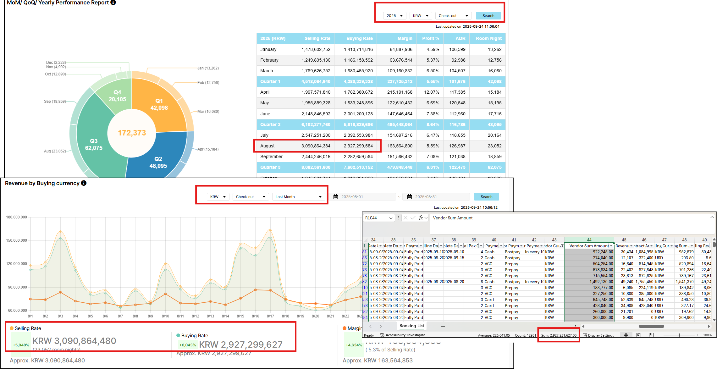Open the 2025 year dropdown

coord(394,16)
